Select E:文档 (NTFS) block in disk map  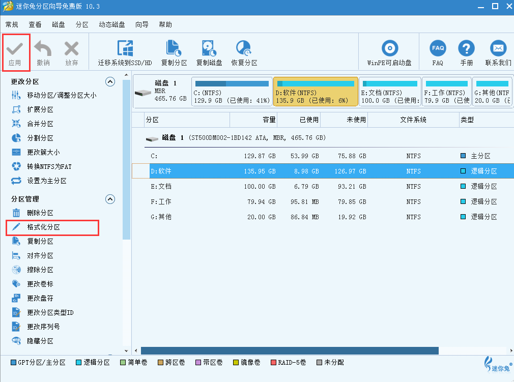pos(390,92)
